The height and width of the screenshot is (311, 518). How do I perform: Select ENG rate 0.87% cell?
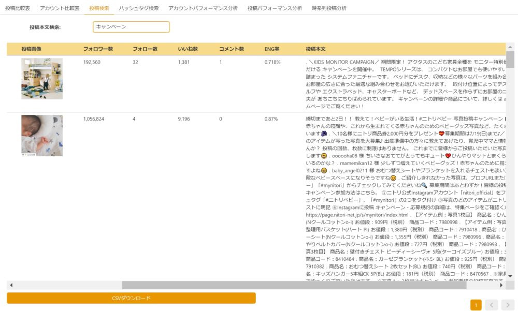[271, 119]
